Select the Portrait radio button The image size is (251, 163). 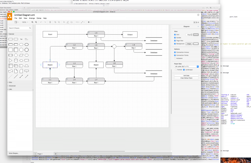tap(176, 70)
